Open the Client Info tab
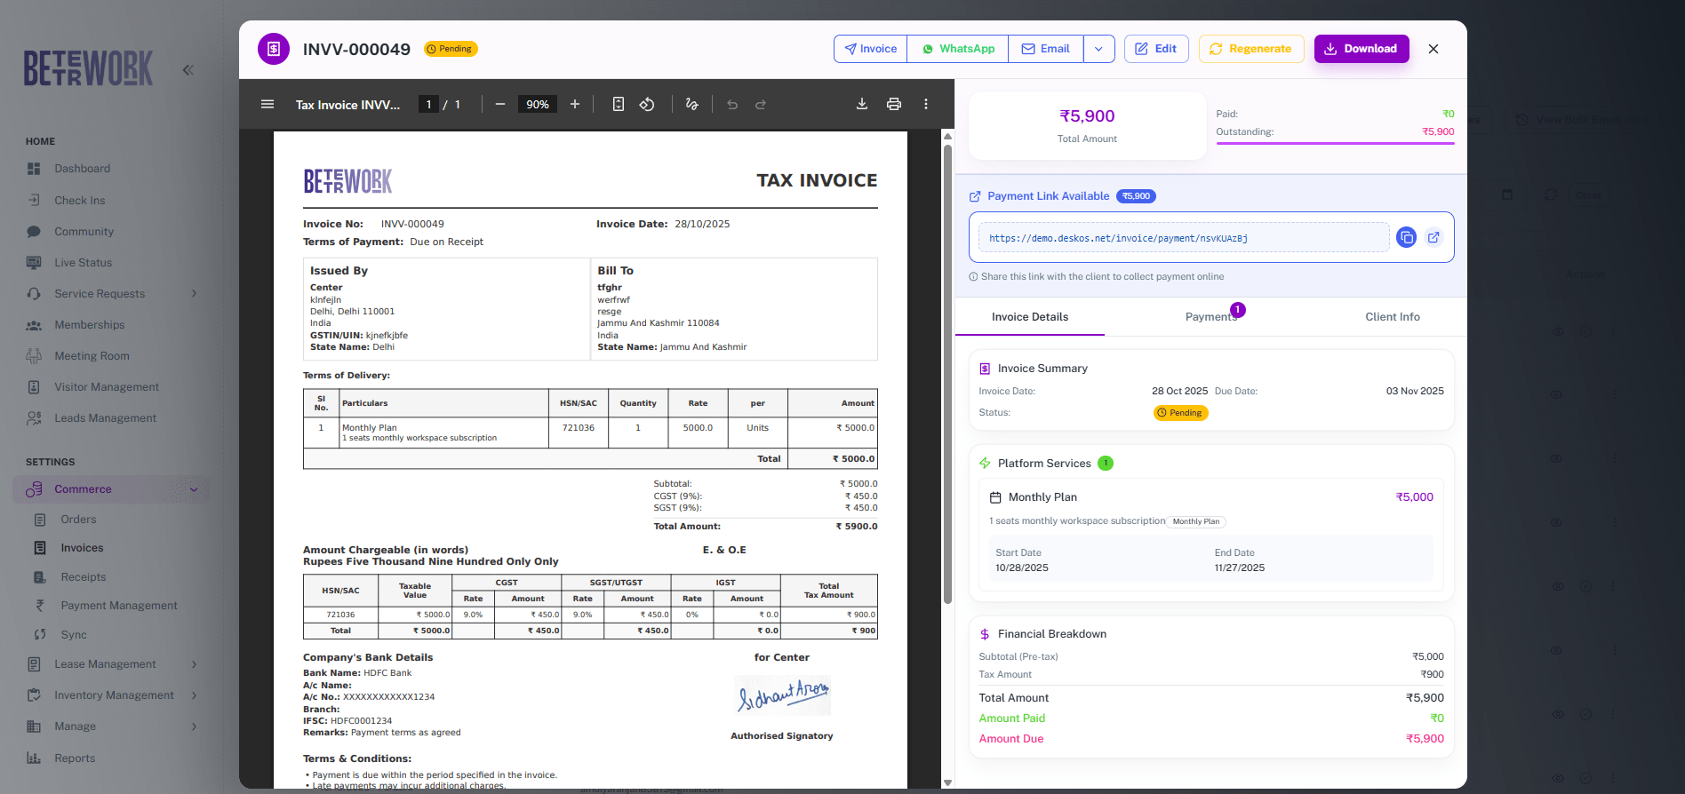The width and height of the screenshot is (1685, 794). click(1392, 317)
